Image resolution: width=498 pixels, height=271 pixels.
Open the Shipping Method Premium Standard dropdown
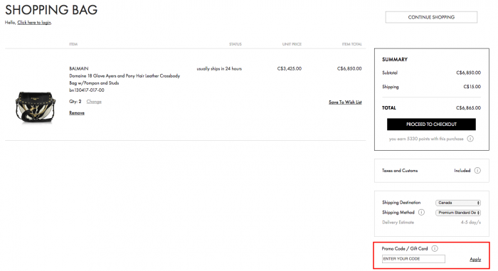tap(458, 213)
